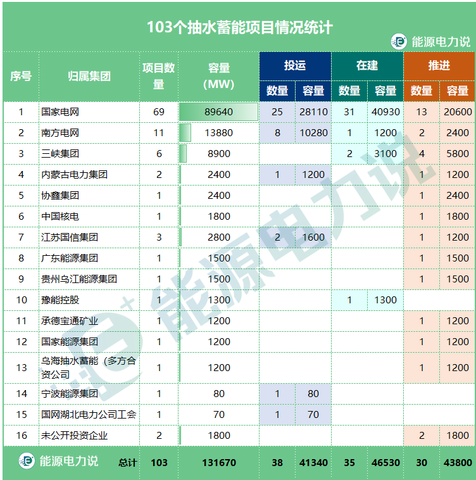This screenshot has width=476, height=480.
Task: Click the 能源电力说 logo icon in bottom row
Action: click(27, 462)
